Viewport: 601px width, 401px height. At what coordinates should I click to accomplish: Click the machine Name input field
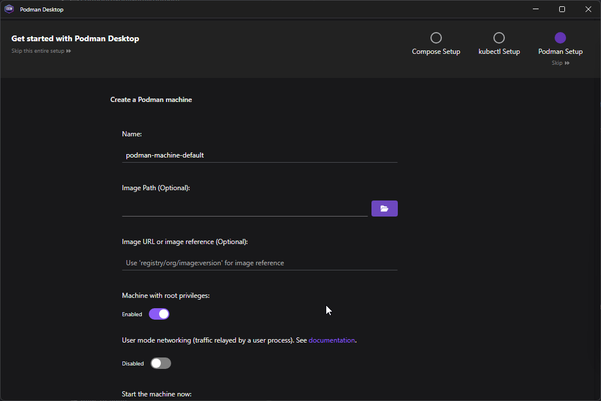click(259, 155)
